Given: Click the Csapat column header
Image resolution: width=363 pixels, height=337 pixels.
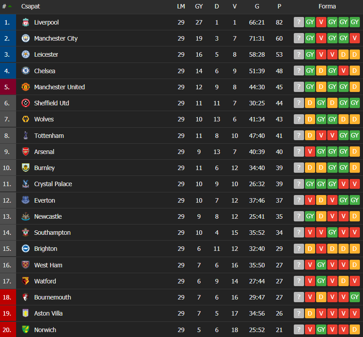Looking at the screenshot, I should coord(30,6).
